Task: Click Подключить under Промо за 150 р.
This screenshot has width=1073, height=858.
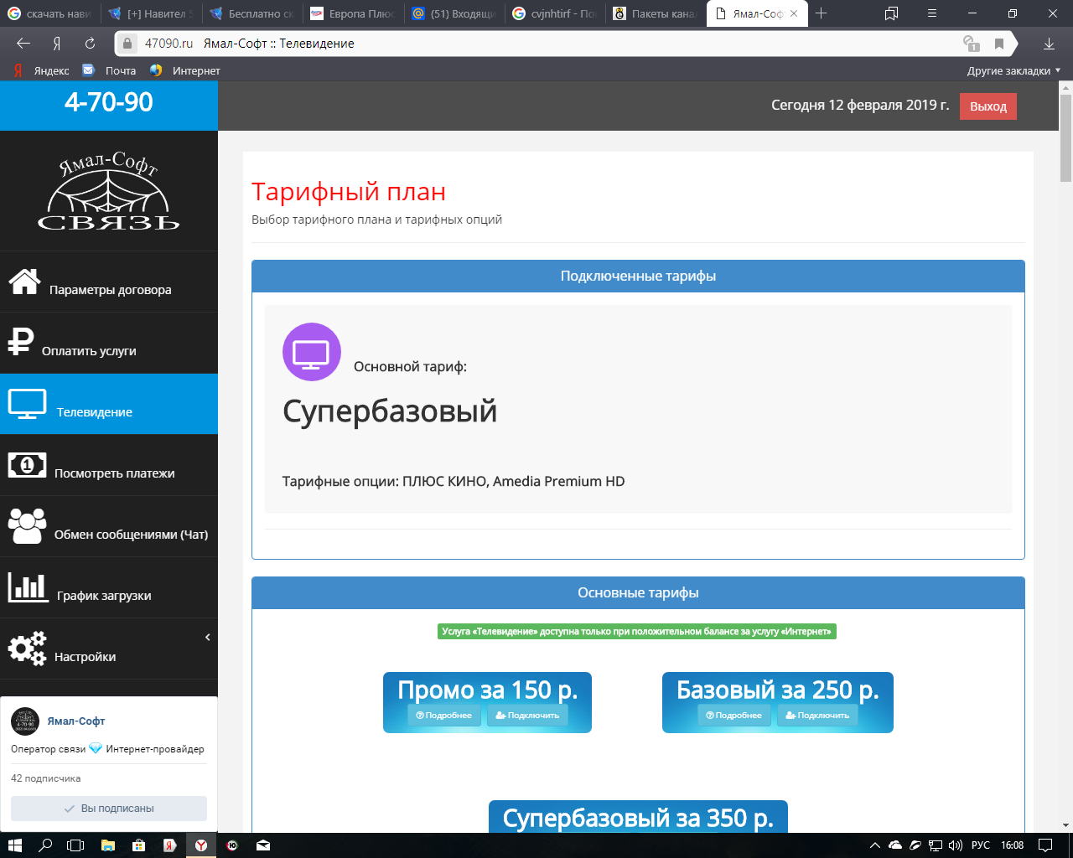Action: point(527,716)
